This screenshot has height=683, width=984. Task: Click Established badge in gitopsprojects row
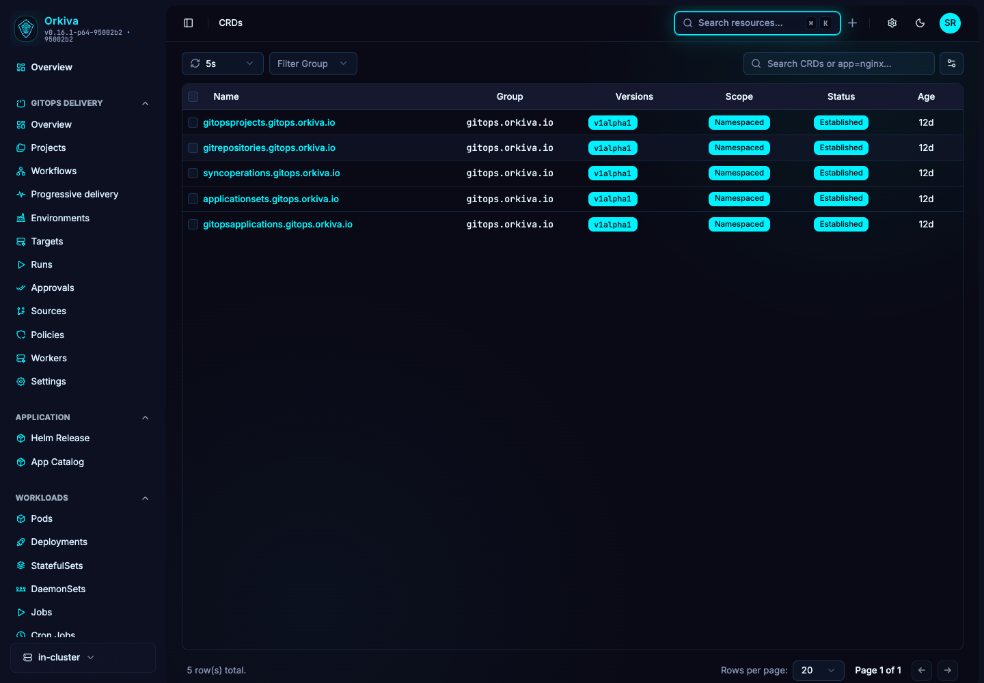tap(841, 122)
